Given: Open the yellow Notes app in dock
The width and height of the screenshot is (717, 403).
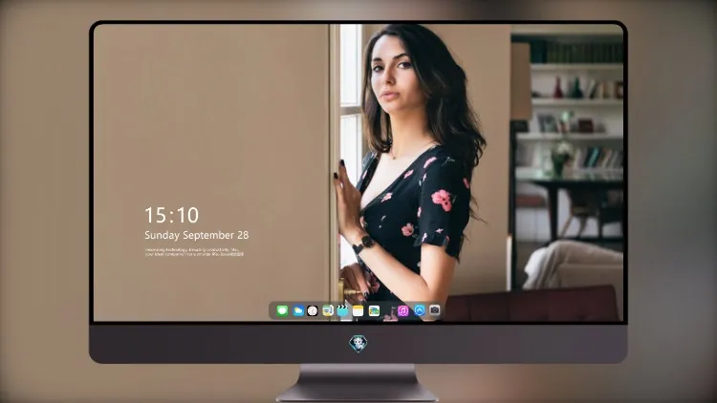Looking at the screenshot, I should (358, 310).
